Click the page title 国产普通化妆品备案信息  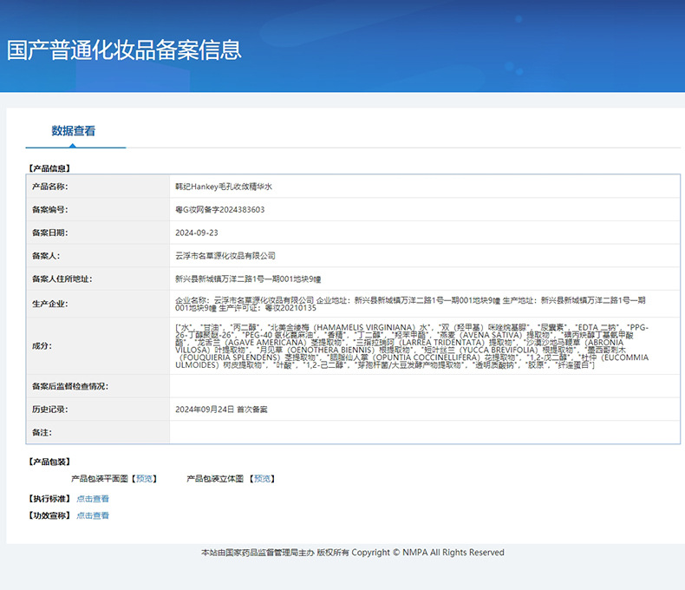[x=124, y=49]
